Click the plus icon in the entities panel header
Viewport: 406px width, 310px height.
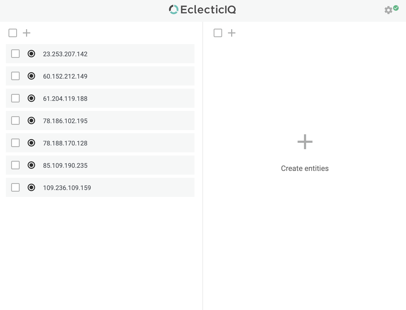(231, 33)
